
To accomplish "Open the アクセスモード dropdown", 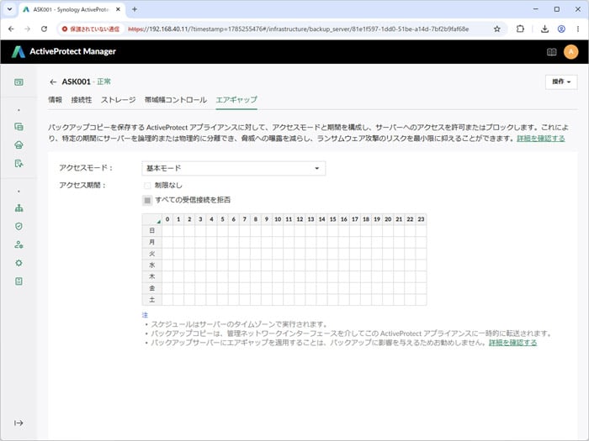I will pos(234,168).
